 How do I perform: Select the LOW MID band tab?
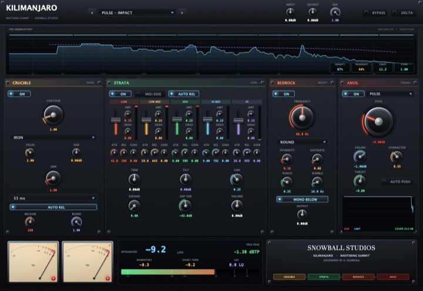[155, 102]
